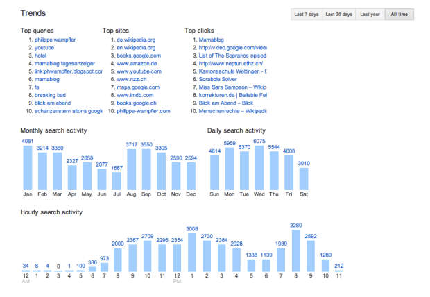Click the Trends page title

coord(33,13)
